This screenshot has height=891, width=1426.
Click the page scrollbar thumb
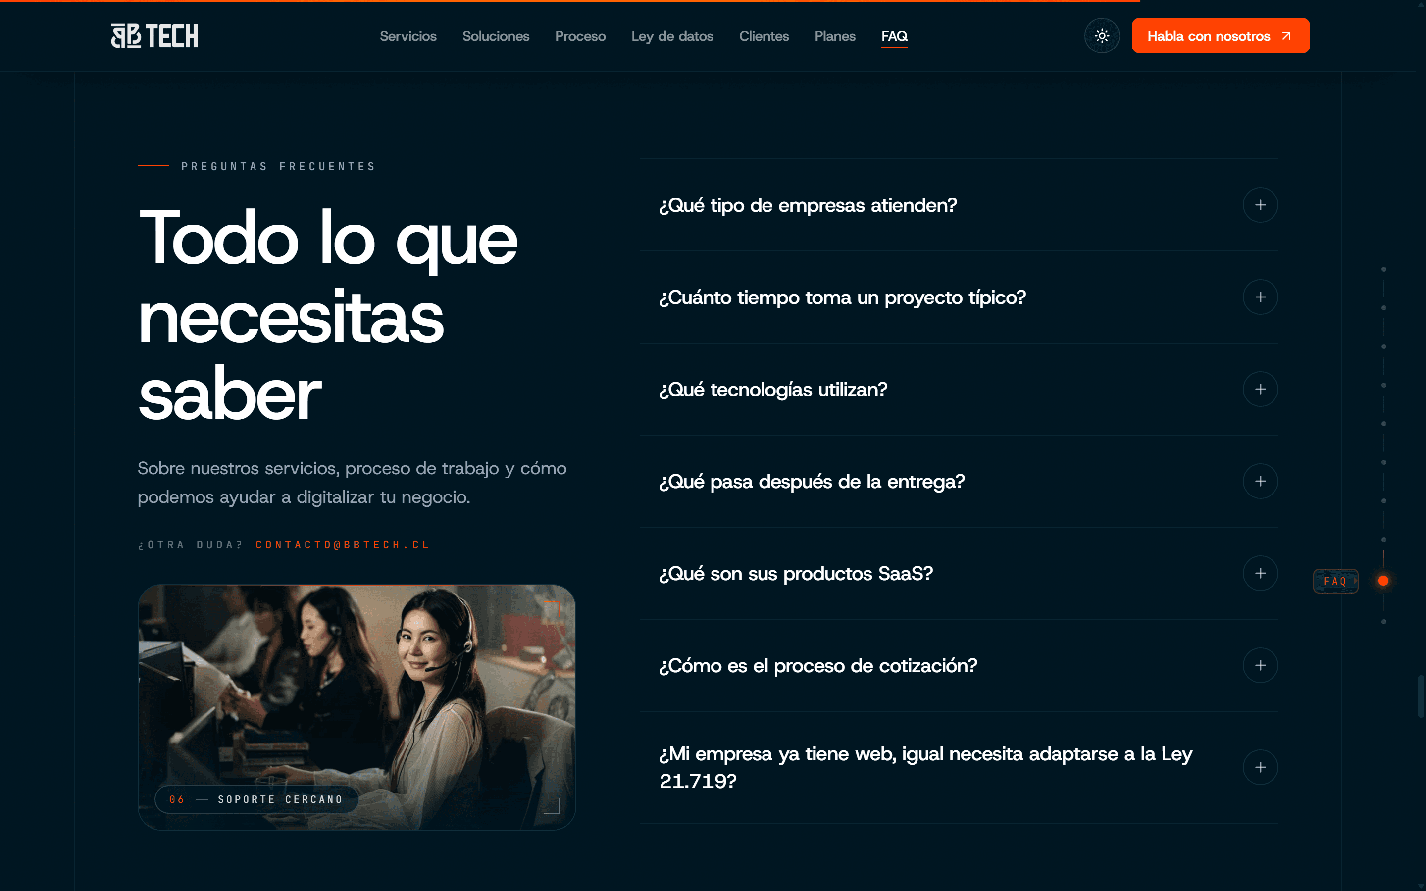click(x=1421, y=696)
